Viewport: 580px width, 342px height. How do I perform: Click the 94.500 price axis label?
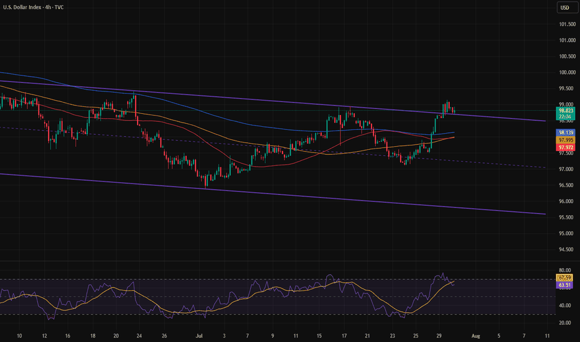click(x=567, y=249)
